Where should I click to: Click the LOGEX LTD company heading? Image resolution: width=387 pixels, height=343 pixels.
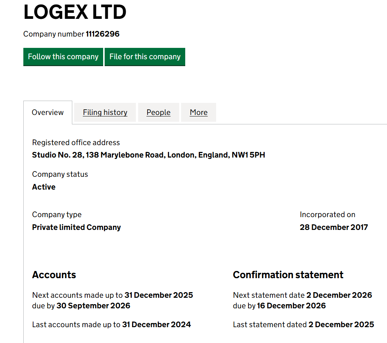(75, 12)
